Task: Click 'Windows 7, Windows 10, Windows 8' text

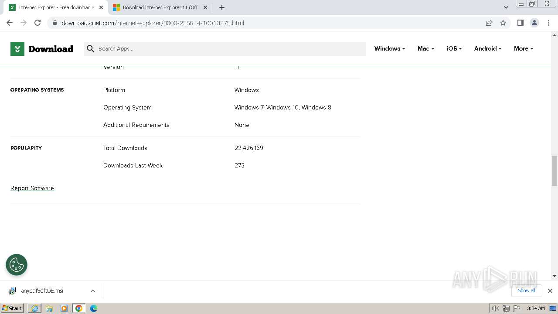Action: pyautogui.click(x=283, y=108)
